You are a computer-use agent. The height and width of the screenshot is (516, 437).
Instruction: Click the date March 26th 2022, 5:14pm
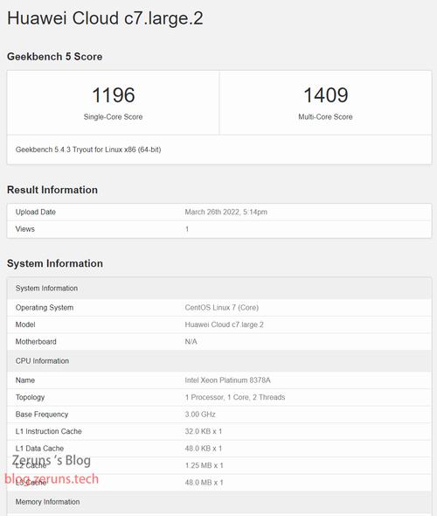(x=225, y=212)
